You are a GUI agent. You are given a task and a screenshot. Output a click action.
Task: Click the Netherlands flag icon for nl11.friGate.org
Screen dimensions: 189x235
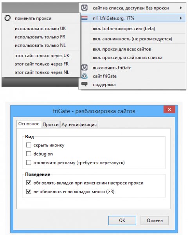click(84, 18)
